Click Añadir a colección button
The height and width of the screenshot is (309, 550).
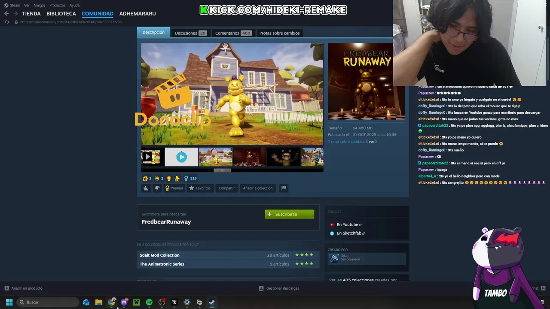coord(257,188)
